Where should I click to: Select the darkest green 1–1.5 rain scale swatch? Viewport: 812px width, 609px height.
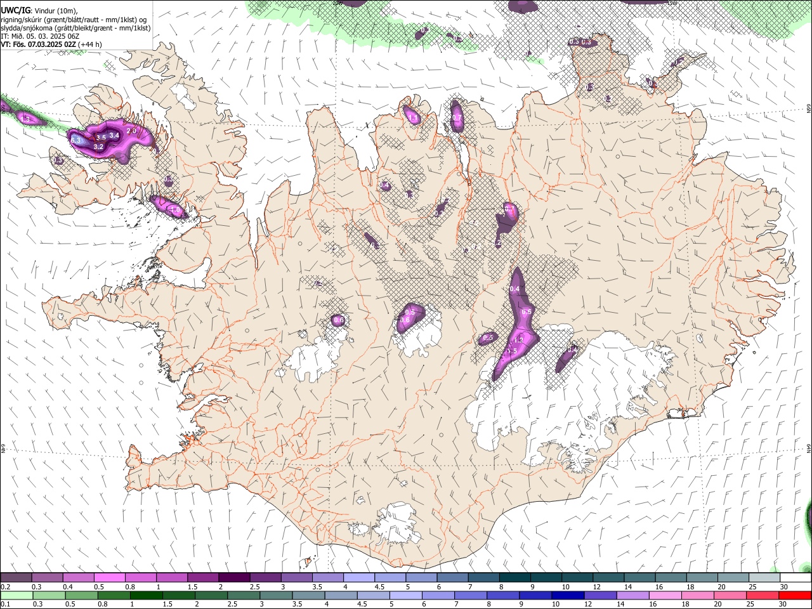[x=147, y=596]
